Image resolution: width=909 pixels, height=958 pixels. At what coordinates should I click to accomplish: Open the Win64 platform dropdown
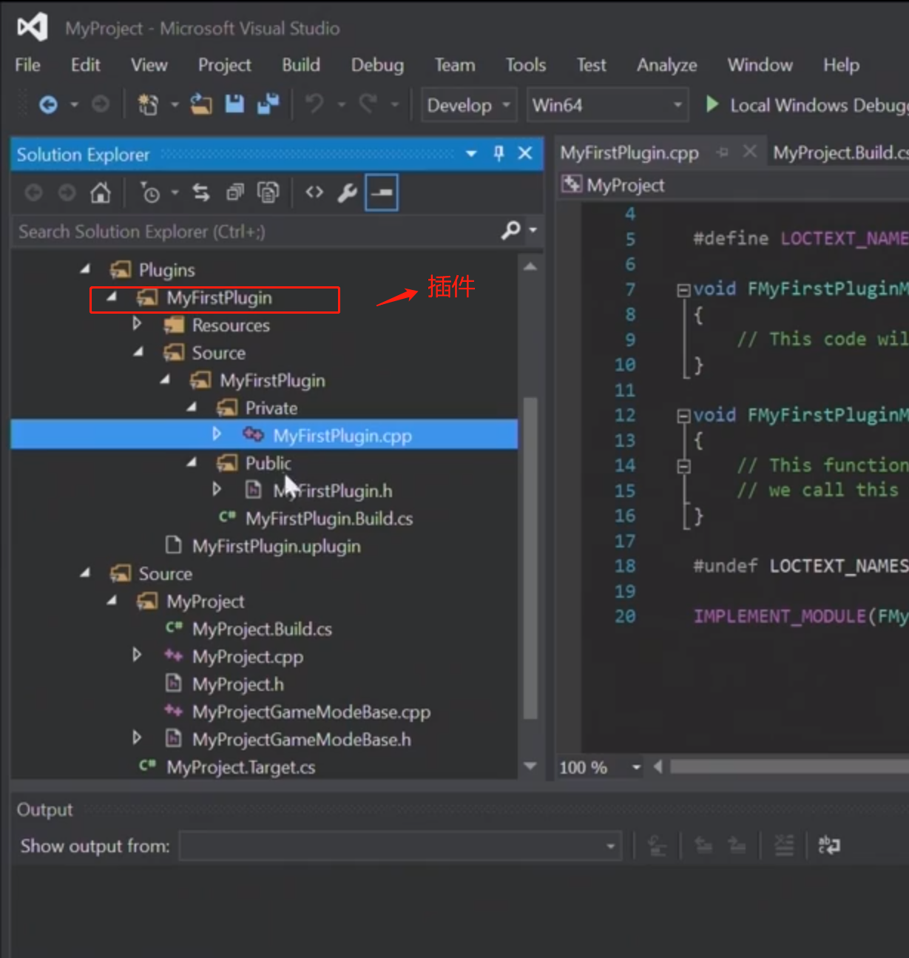607,105
